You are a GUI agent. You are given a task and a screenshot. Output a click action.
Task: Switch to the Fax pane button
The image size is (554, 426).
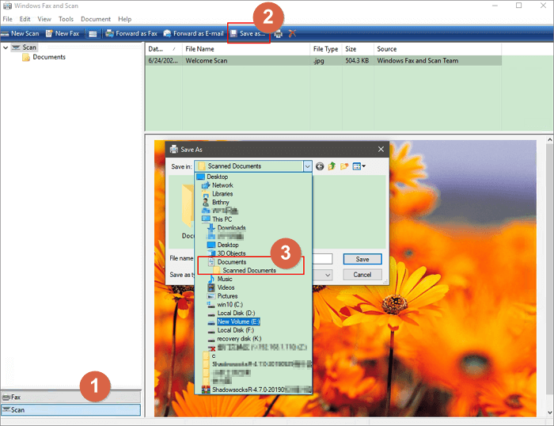coord(70,397)
